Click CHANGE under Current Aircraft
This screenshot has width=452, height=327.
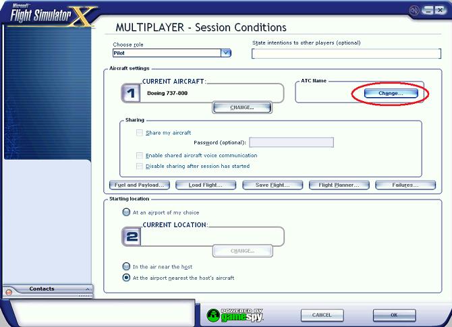coord(242,107)
